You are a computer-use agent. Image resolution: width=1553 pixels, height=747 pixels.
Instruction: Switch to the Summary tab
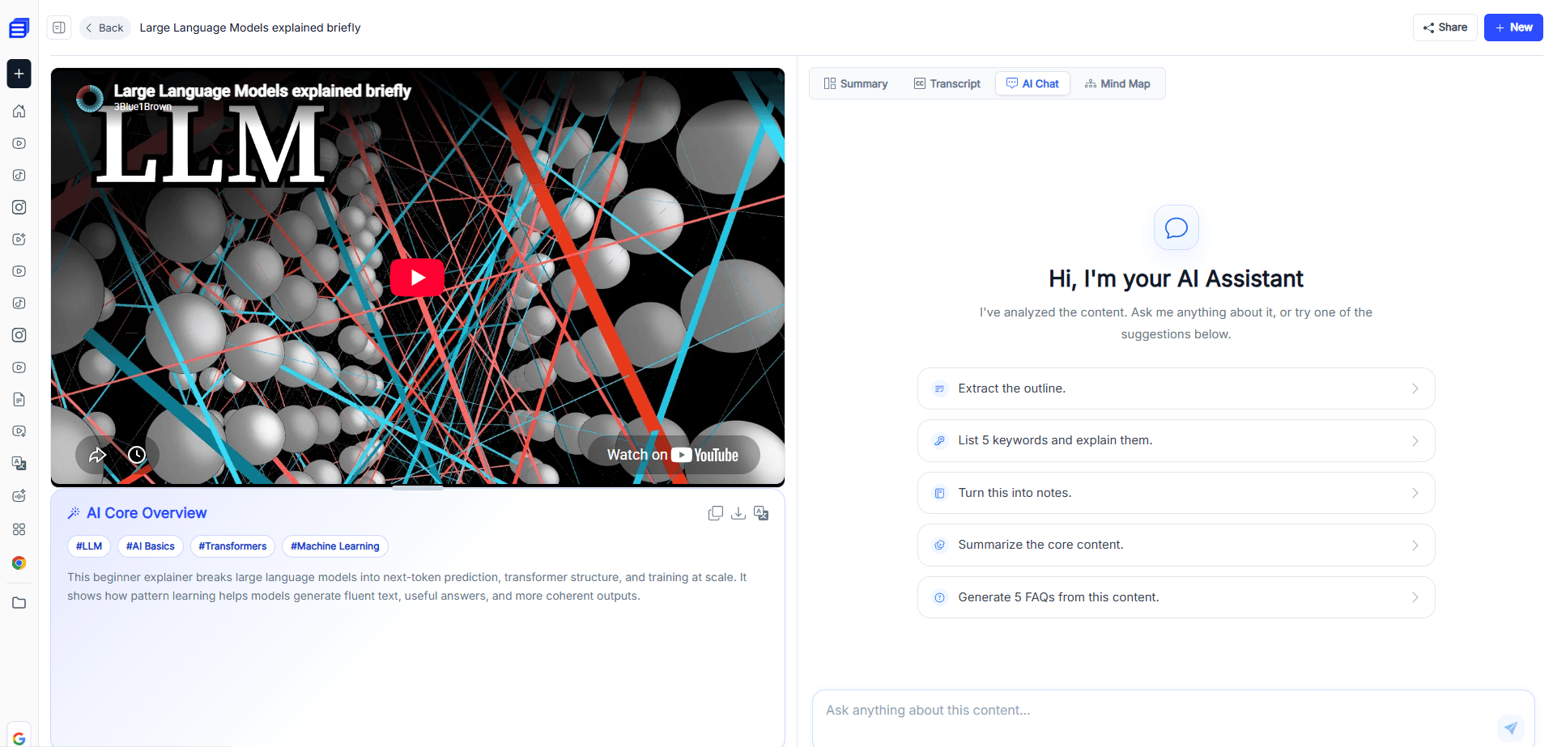coord(856,83)
